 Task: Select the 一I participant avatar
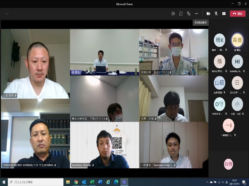point(228,125)
